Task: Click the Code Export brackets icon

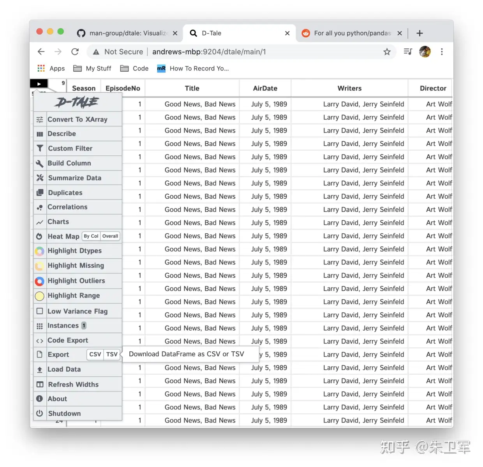Action: 39,341
